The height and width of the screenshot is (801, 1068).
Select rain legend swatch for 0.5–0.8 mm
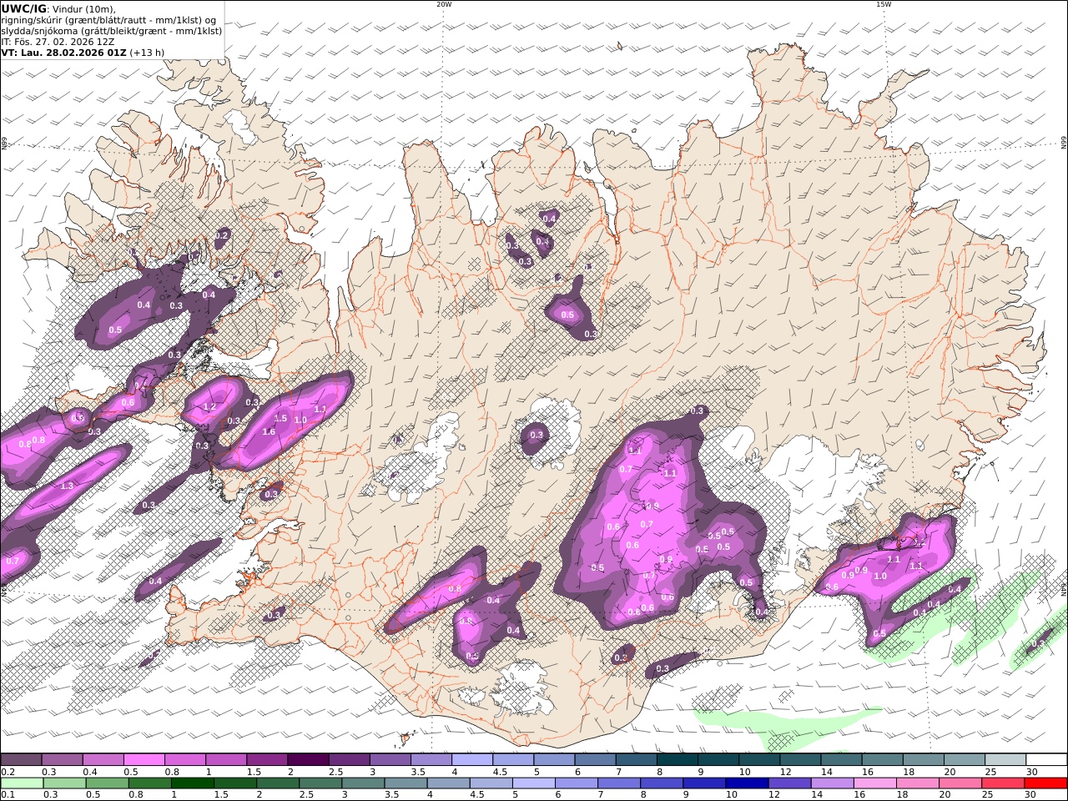pos(108,783)
